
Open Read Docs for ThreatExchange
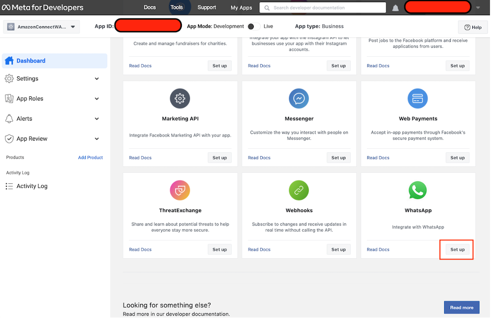click(140, 250)
